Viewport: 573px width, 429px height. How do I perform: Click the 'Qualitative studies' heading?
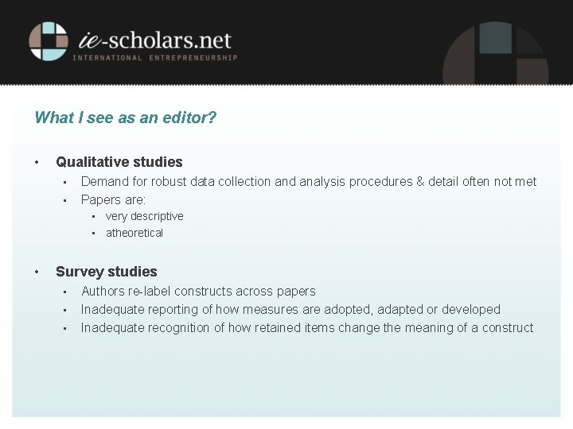(x=119, y=162)
